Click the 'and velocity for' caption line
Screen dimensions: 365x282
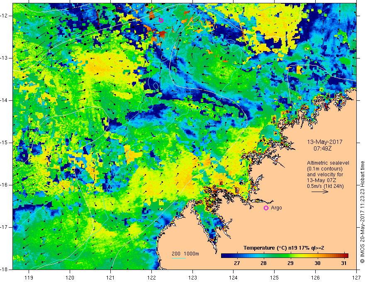(x=325, y=175)
